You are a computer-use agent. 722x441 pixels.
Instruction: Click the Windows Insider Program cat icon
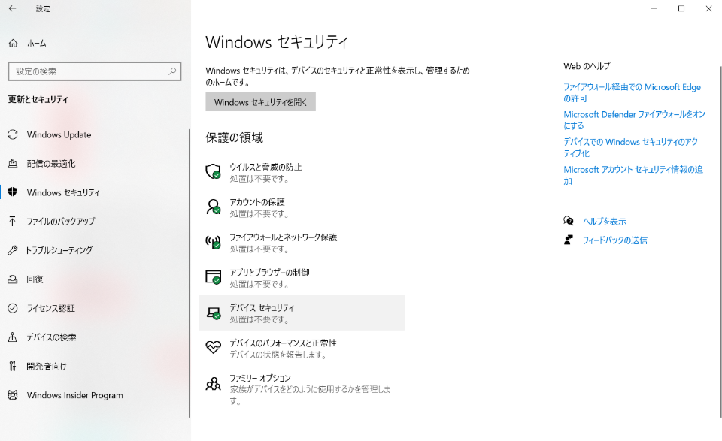[x=13, y=395]
